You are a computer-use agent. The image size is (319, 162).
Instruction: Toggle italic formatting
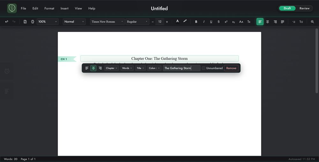[204, 22]
